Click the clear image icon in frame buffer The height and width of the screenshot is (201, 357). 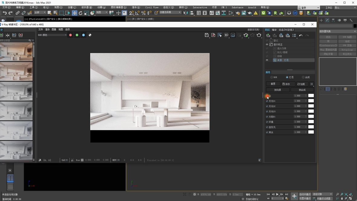point(213,35)
